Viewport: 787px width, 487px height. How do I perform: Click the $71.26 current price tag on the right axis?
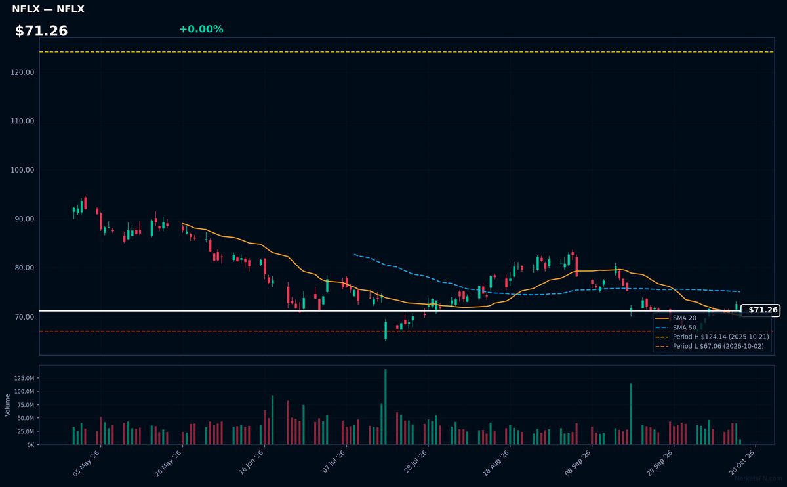pos(760,310)
